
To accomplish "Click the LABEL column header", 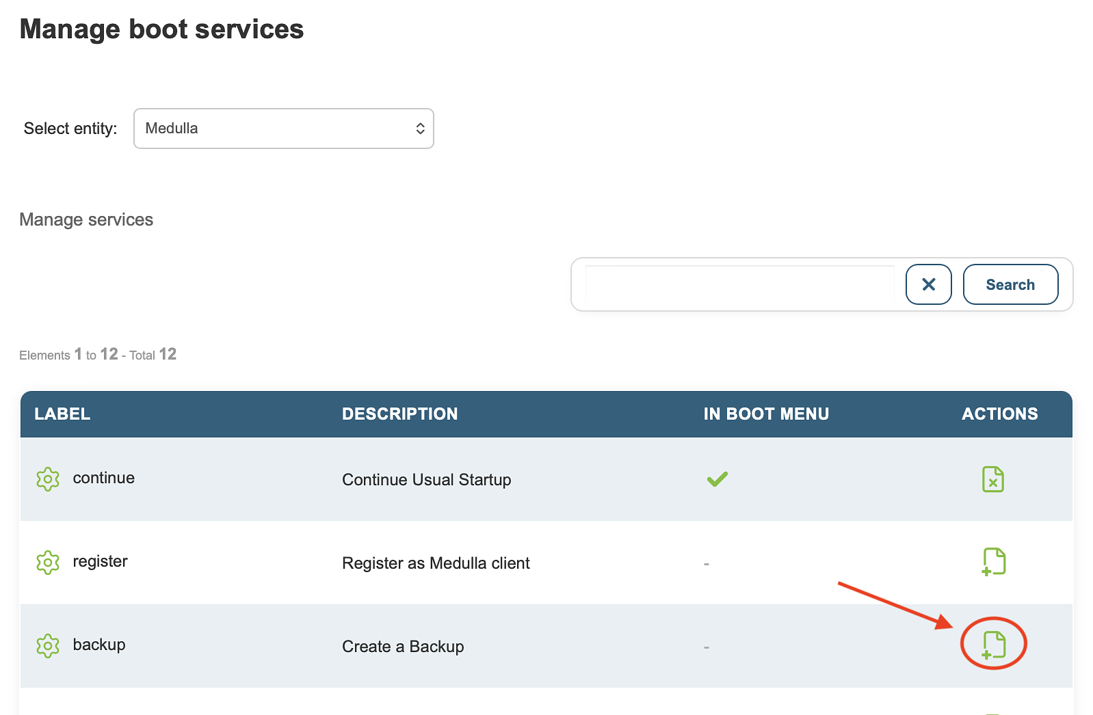I will click(x=62, y=414).
